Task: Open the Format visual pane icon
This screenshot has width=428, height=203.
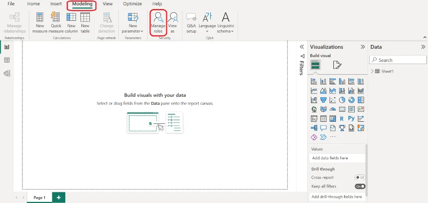Action: (x=337, y=65)
